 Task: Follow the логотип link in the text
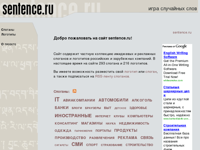click(x=131, y=72)
